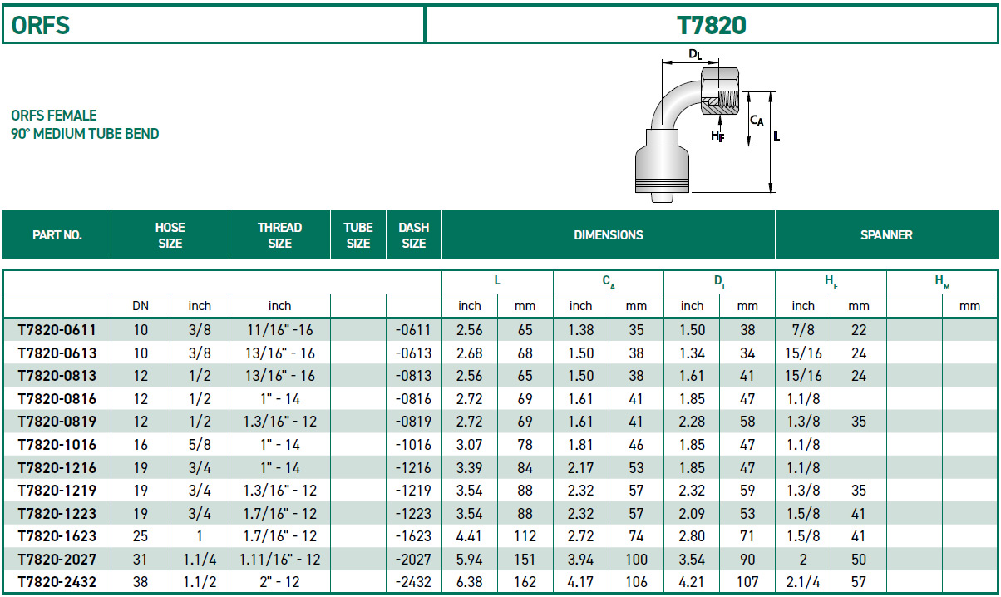Click DL inch value 2.28
This screenshot has width=1001, height=597.
click(x=692, y=422)
